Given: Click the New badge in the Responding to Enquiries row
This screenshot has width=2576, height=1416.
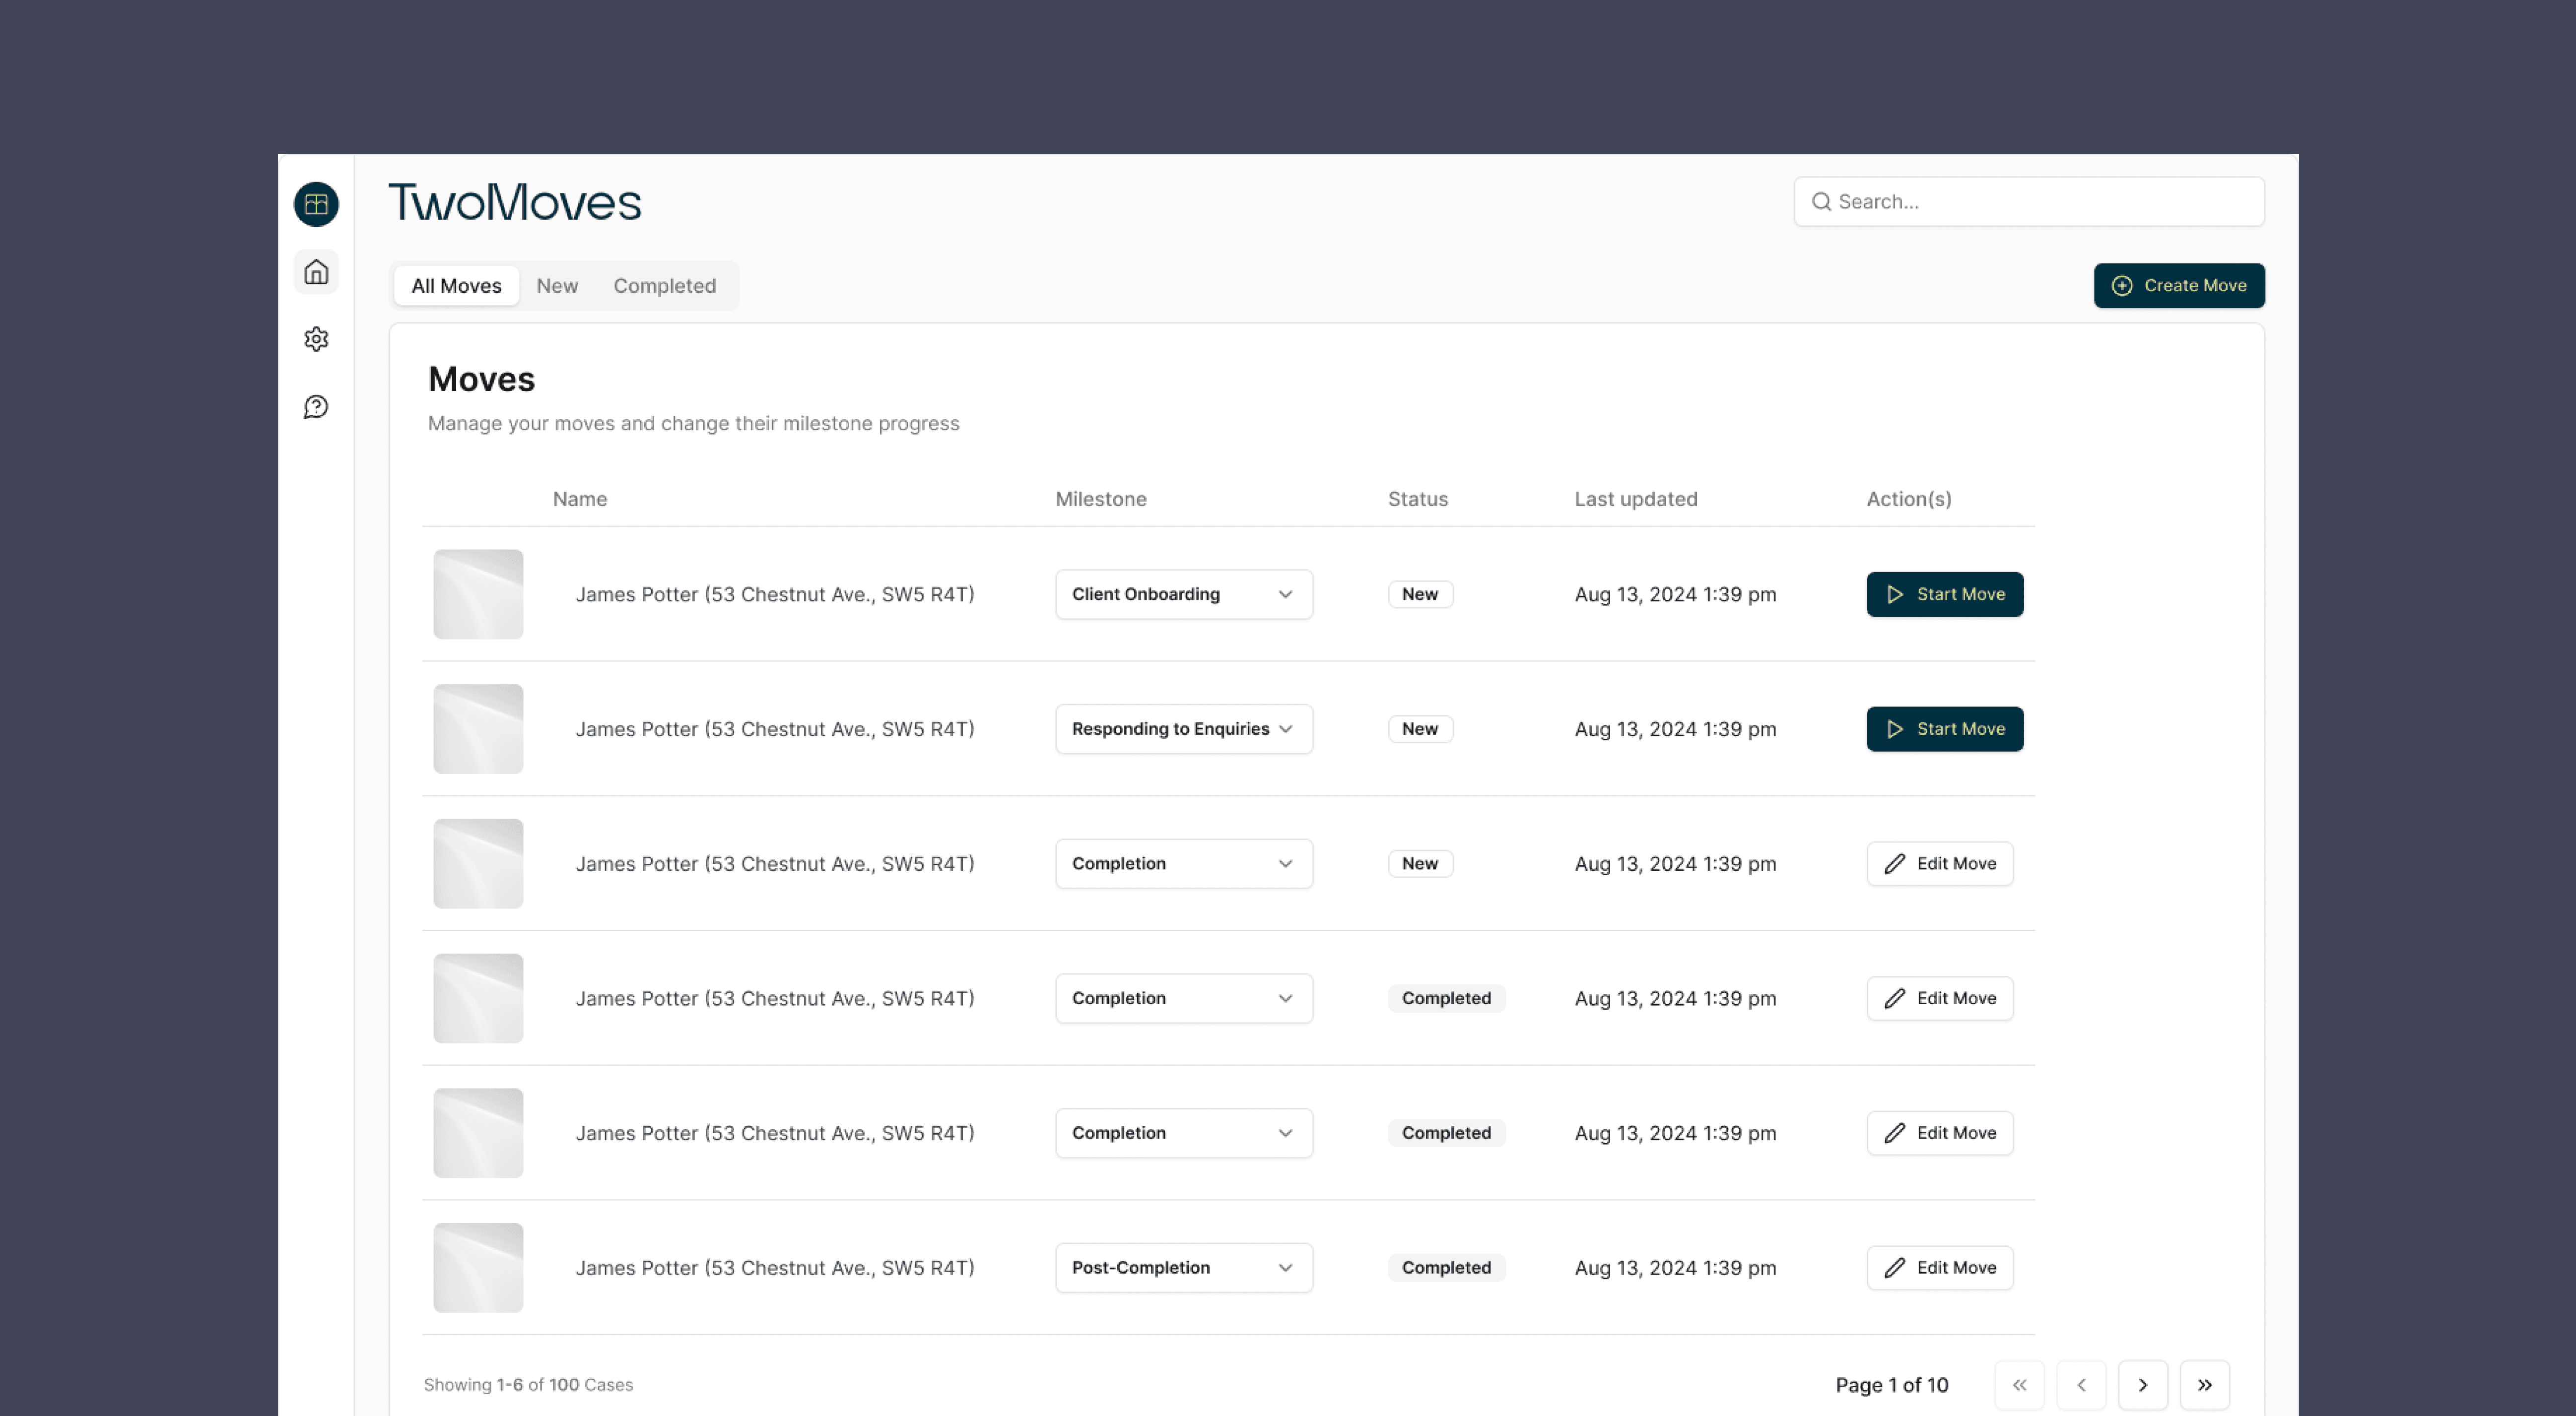Looking at the screenshot, I should coord(1420,729).
